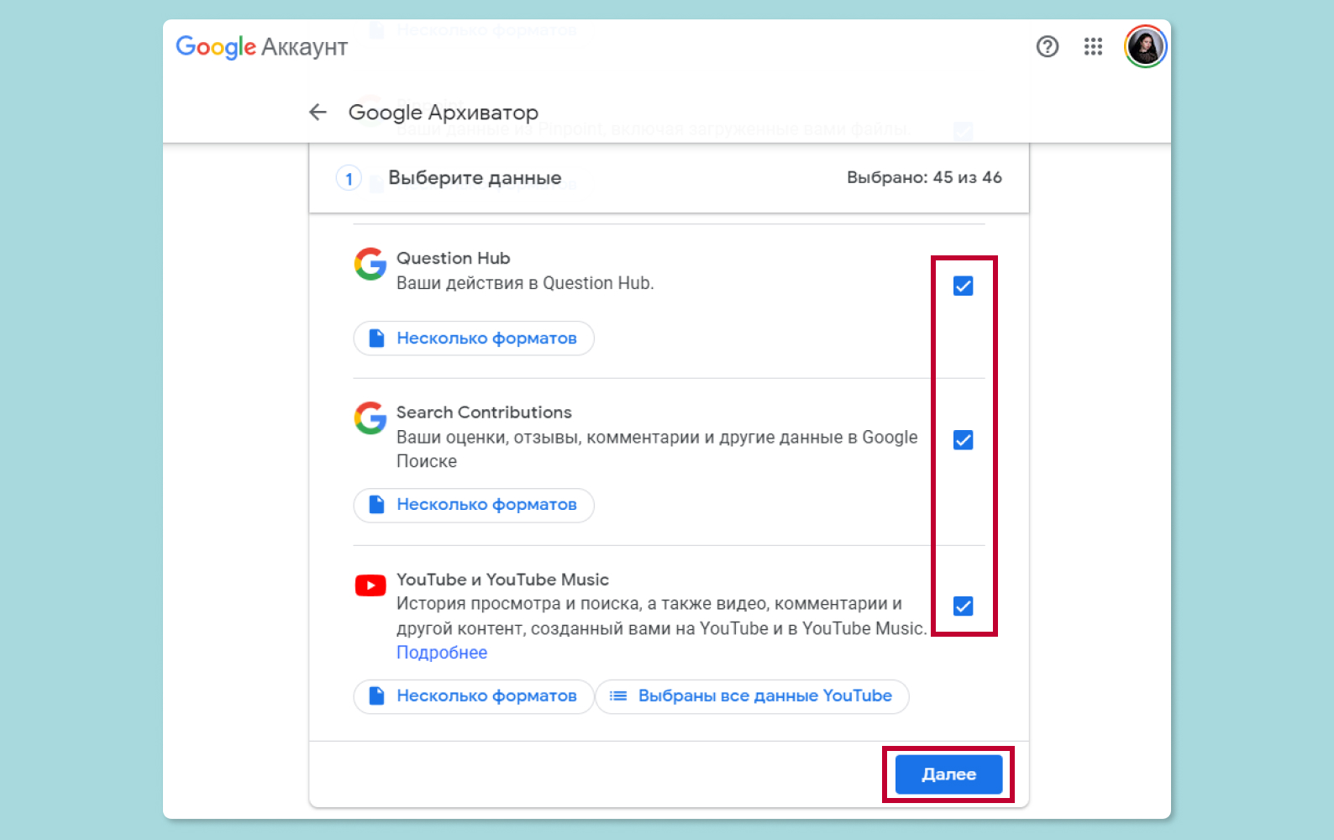Click the Выберите данные step header
The width and height of the screenshot is (1334, 840).
[x=475, y=178]
